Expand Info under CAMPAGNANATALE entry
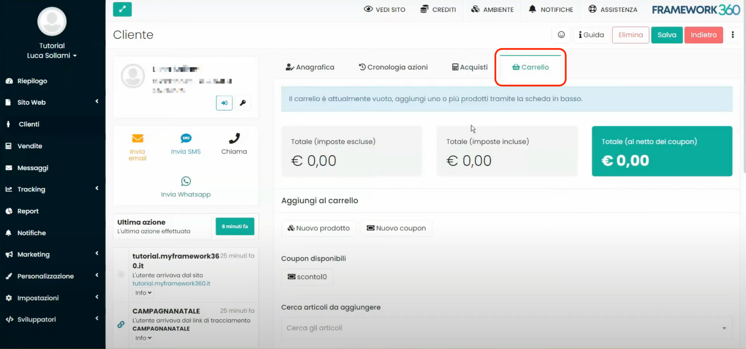 point(143,338)
